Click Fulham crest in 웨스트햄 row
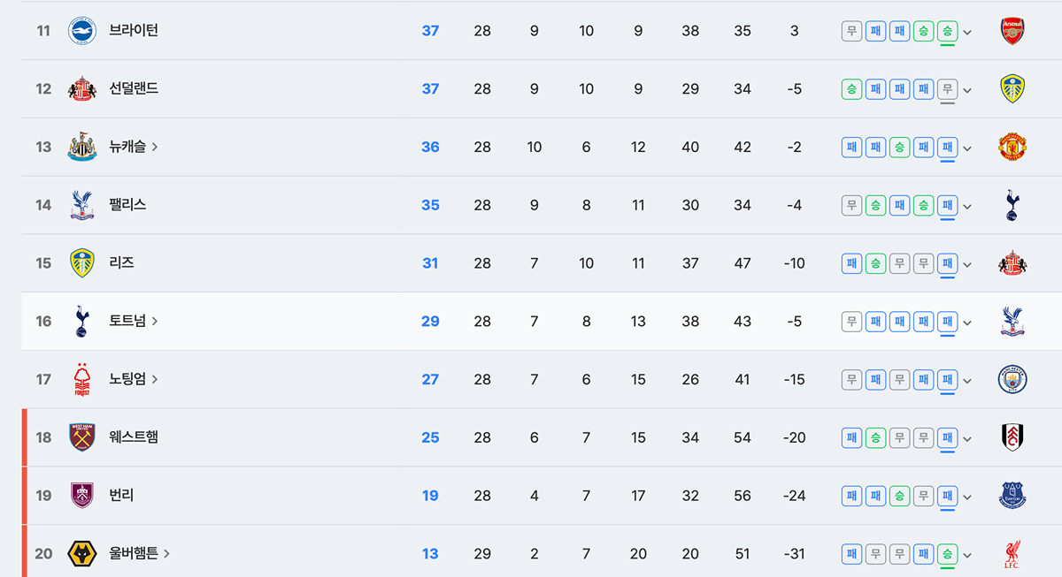The height and width of the screenshot is (577, 1062). click(x=1012, y=437)
